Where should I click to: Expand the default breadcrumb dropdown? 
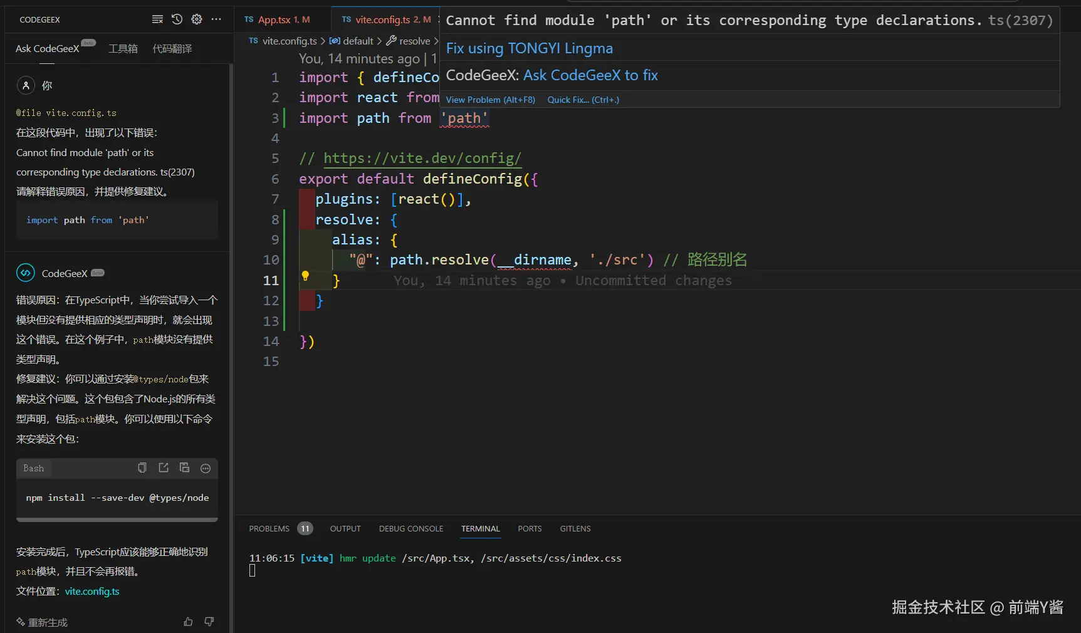358,41
